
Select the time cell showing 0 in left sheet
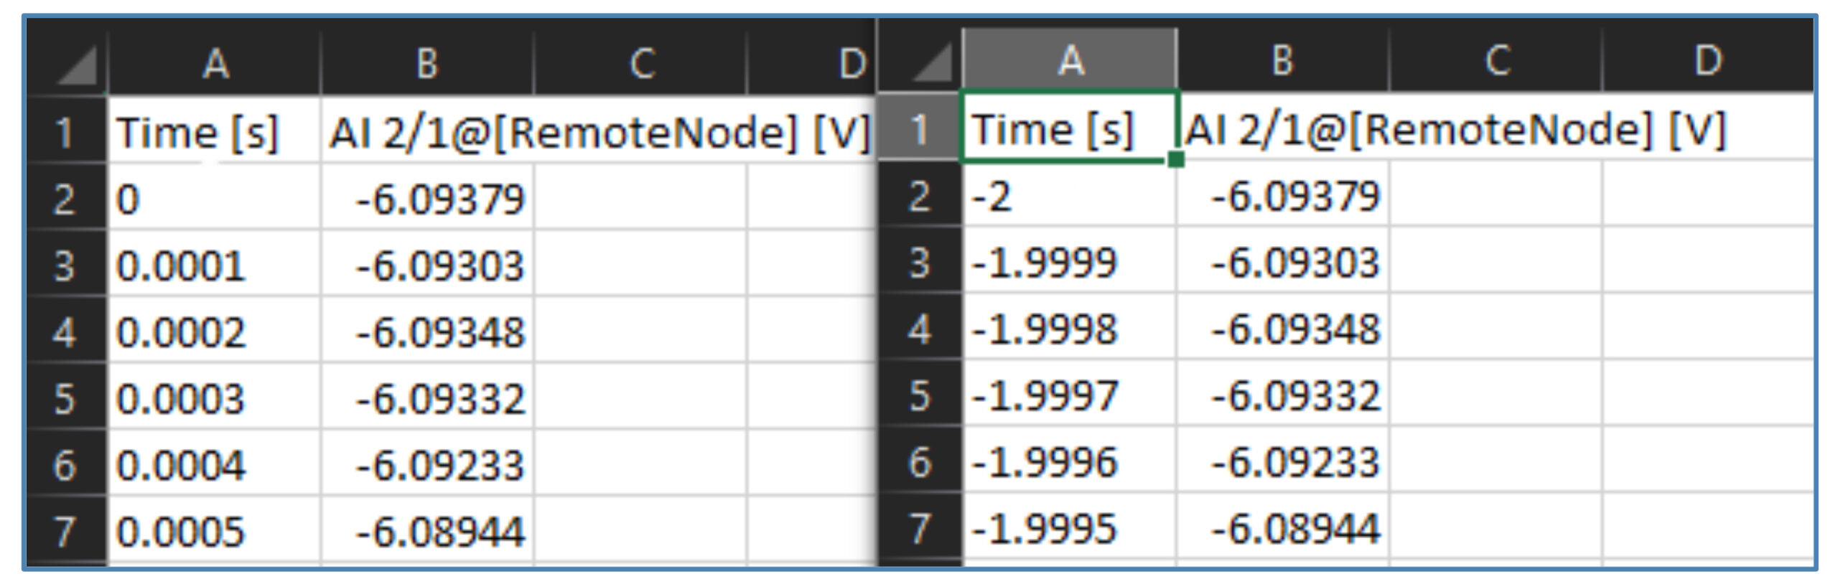point(213,199)
